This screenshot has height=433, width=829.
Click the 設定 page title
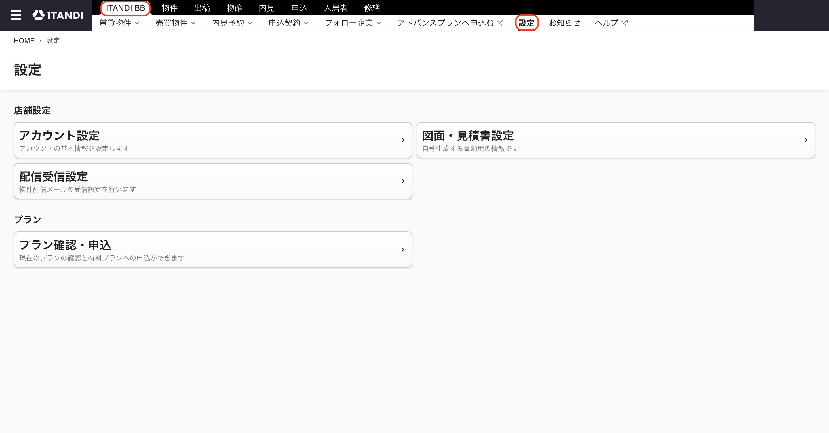(28, 70)
